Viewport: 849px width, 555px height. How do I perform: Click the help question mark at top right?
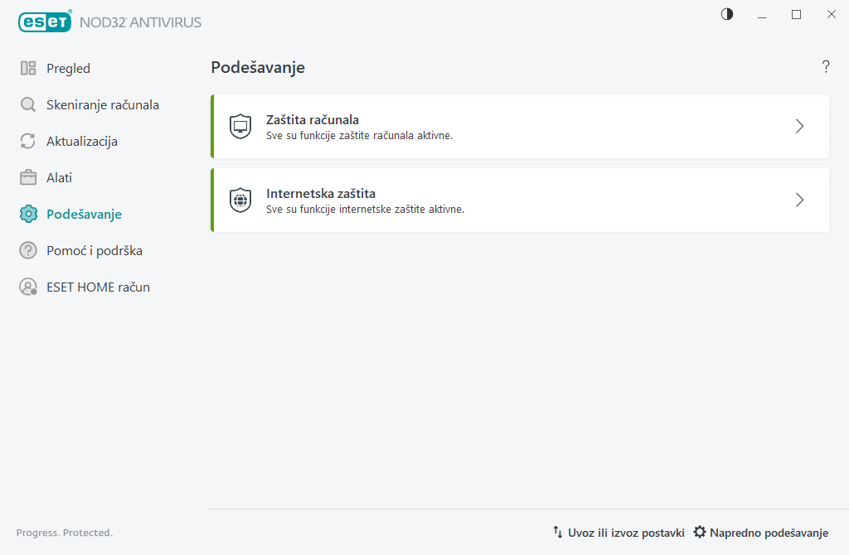click(x=826, y=67)
